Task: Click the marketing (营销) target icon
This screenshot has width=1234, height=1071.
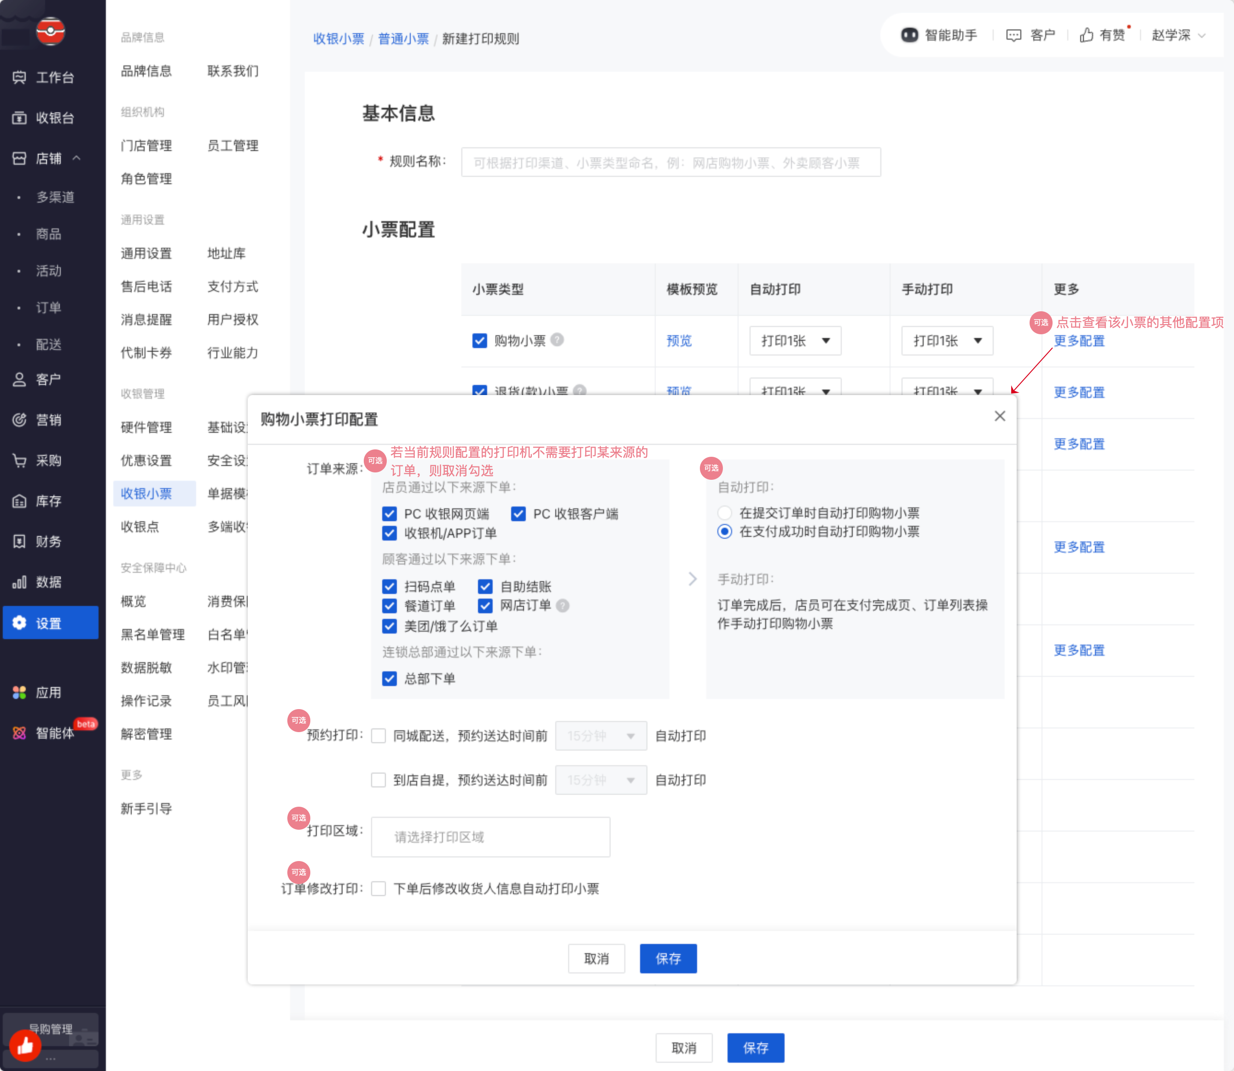Action: (x=19, y=419)
